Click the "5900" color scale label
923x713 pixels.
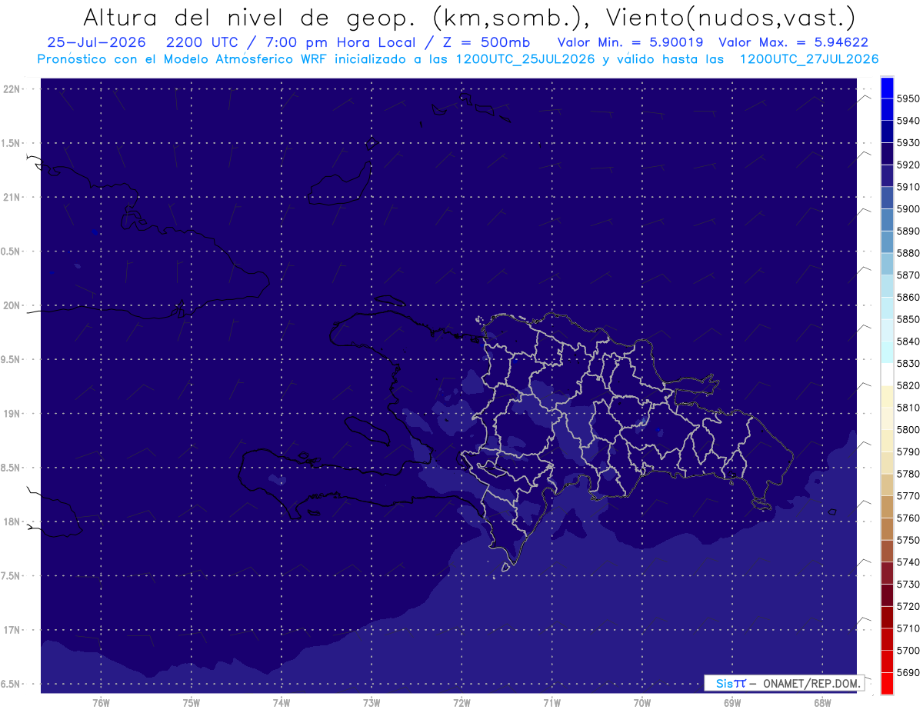click(x=908, y=209)
